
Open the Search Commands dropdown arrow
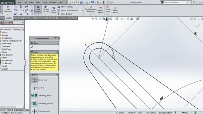pos(191,3)
